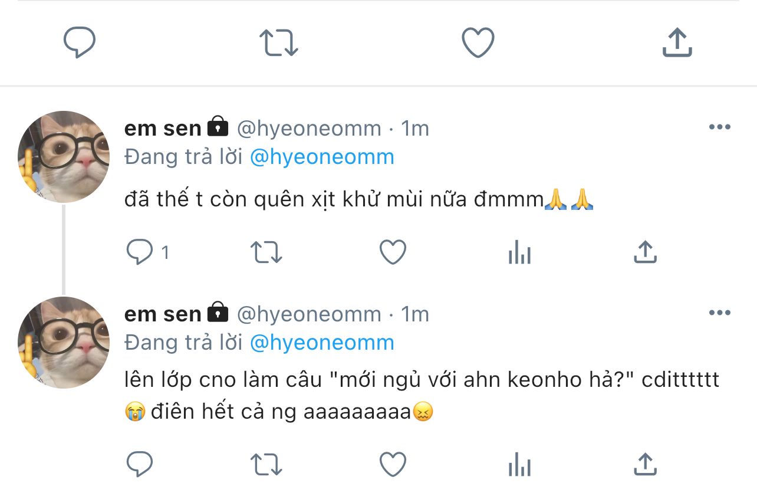This screenshot has height=493, width=757.
Task: Share the main tweet at top
Action: click(677, 43)
